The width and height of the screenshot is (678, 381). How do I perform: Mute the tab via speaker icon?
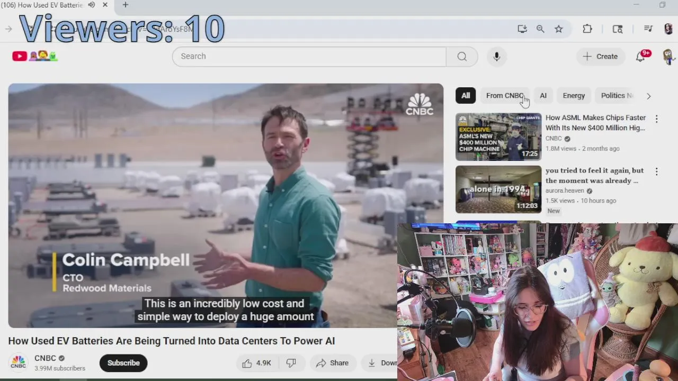tap(91, 5)
